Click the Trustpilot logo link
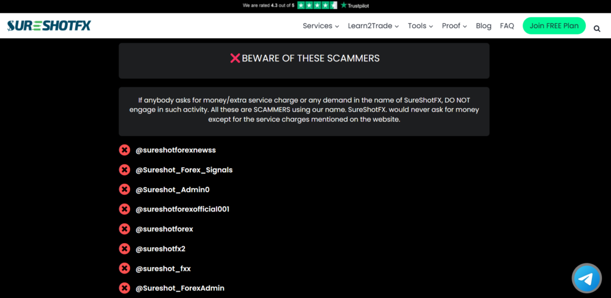Image resolution: width=611 pixels, height=298 pixels. [x=354, y=5]
